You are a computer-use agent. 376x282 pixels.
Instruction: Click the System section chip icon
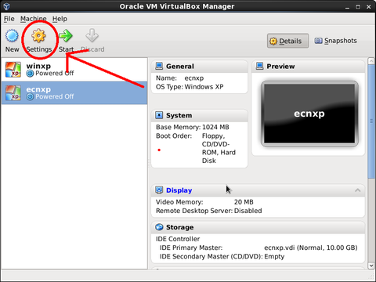pos(159,115)
